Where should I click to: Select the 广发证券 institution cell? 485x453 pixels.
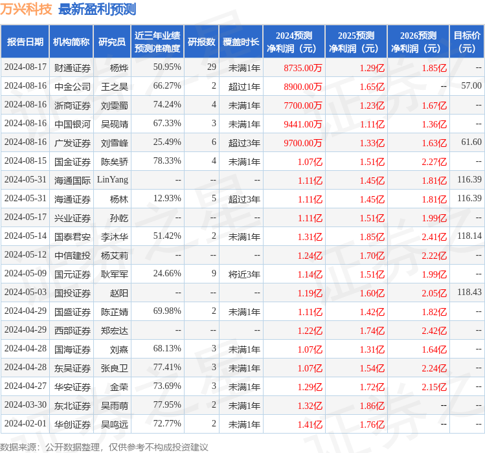click(x=73, y=143)
